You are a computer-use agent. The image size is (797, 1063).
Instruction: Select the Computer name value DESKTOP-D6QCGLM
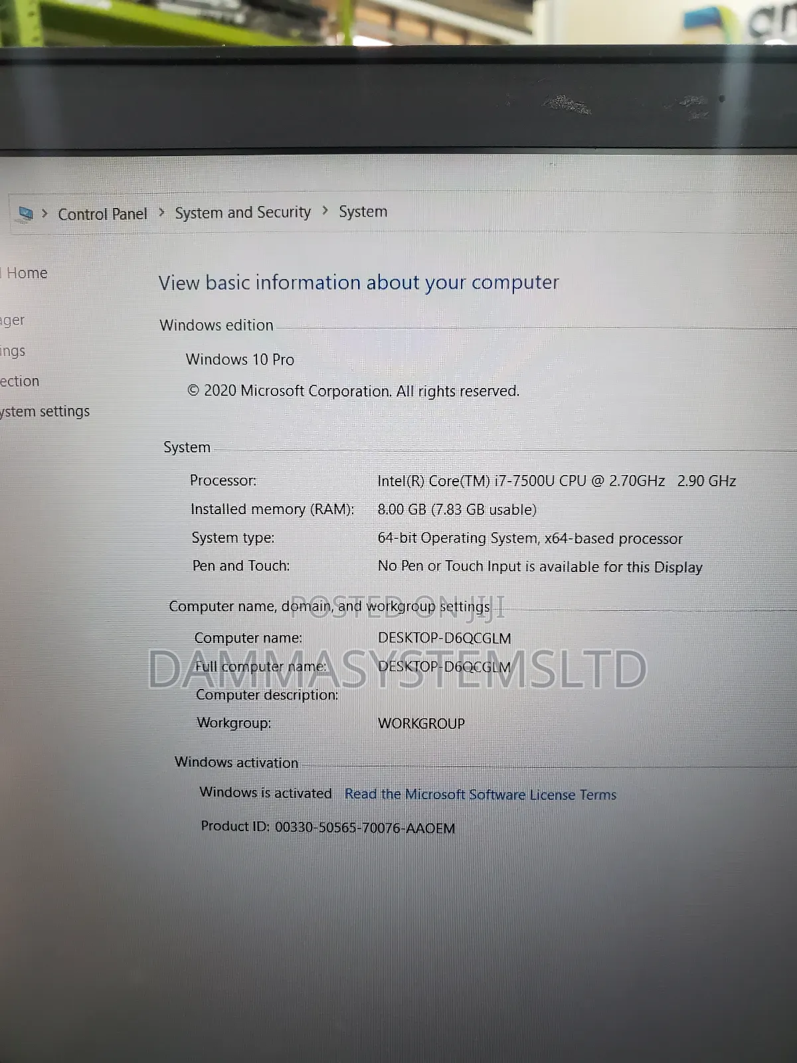(x=444, y=638)
